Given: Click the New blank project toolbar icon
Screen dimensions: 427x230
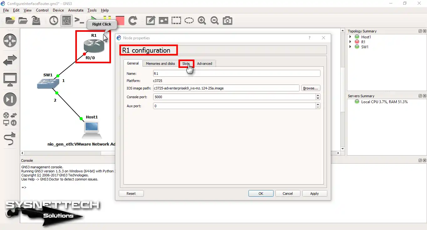Looking at the screenshot, I should tap(10, 21).
